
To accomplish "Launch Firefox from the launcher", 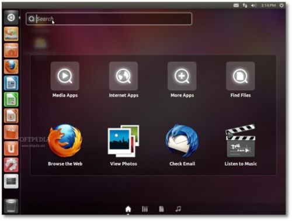I will coord(11,67).
